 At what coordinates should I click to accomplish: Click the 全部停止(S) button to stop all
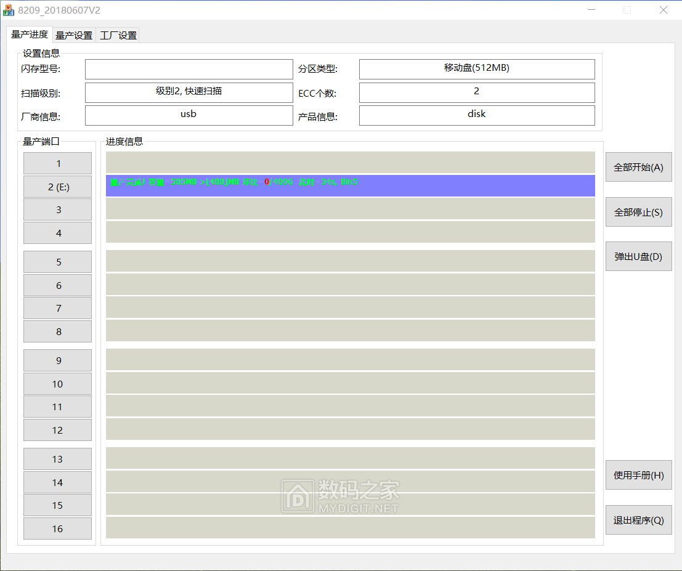pos(638,211)
